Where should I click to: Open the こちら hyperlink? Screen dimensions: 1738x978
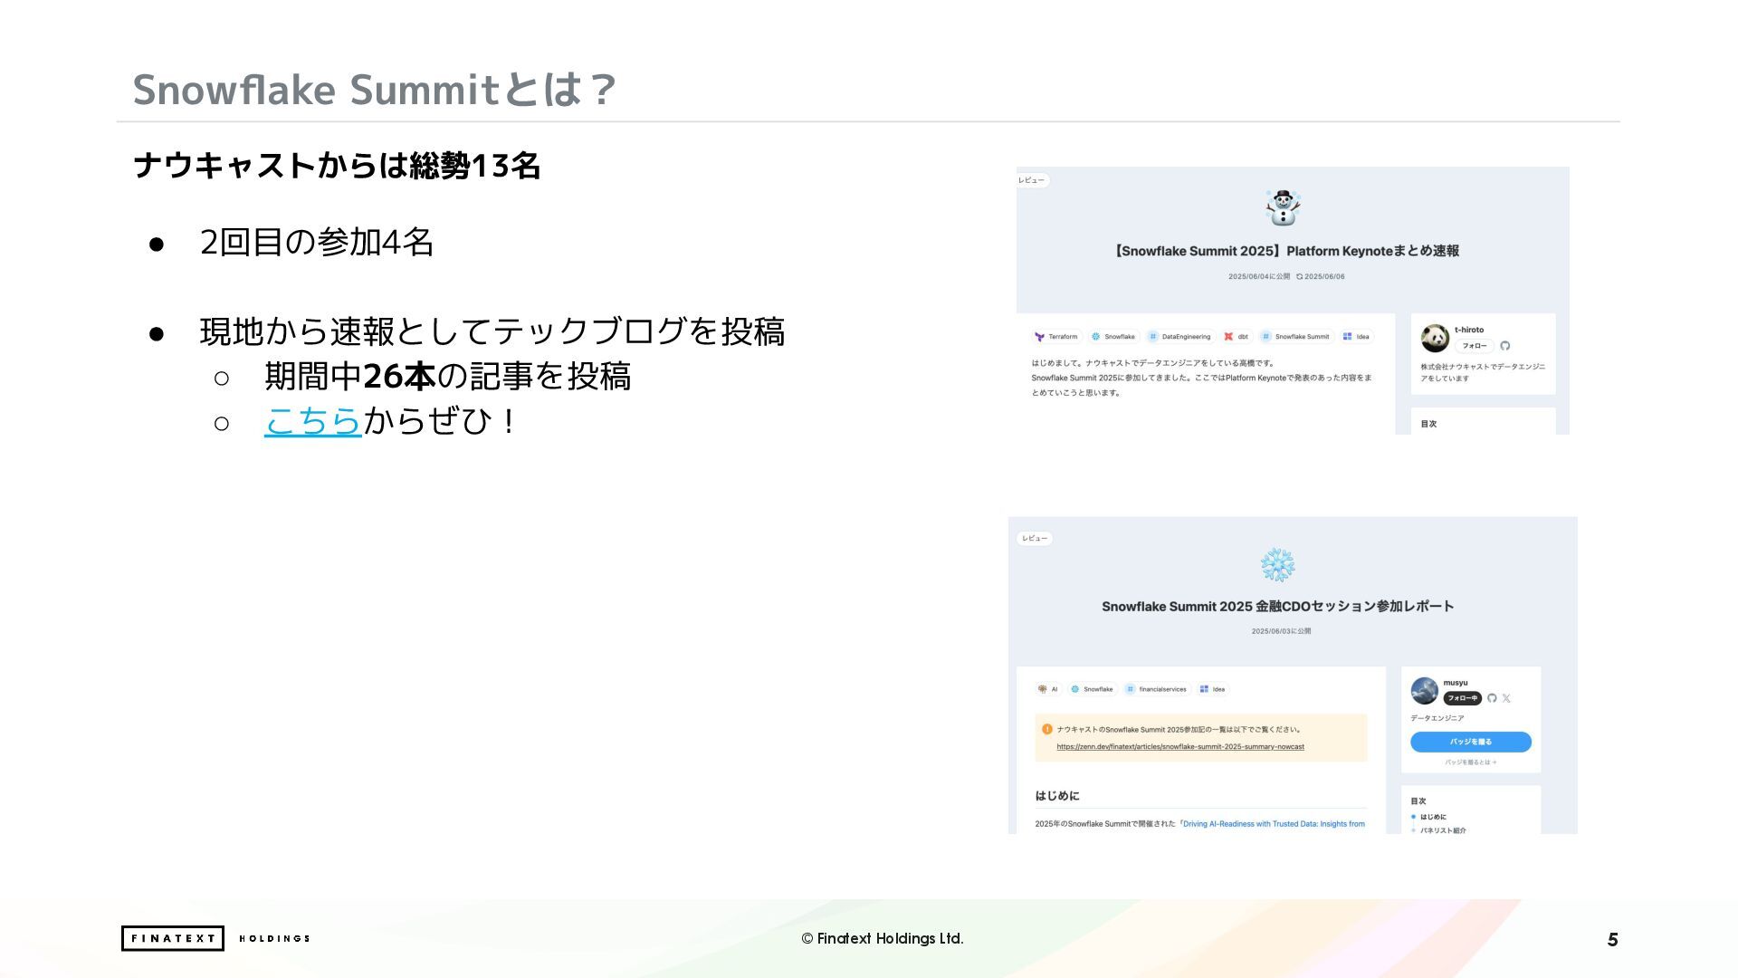312,421
